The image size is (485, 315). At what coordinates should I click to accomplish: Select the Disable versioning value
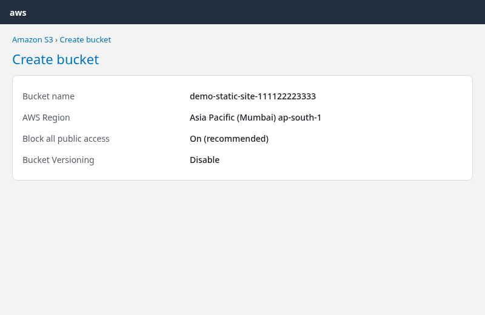tap(204, 160)
